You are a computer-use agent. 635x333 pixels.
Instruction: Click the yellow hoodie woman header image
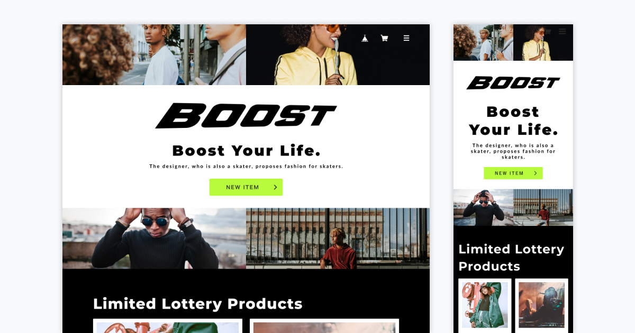338,54
